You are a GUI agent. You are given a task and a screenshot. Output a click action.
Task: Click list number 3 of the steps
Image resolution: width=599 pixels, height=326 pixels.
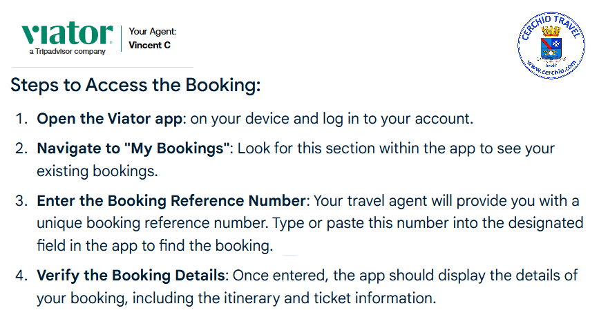tap(21, 201)
